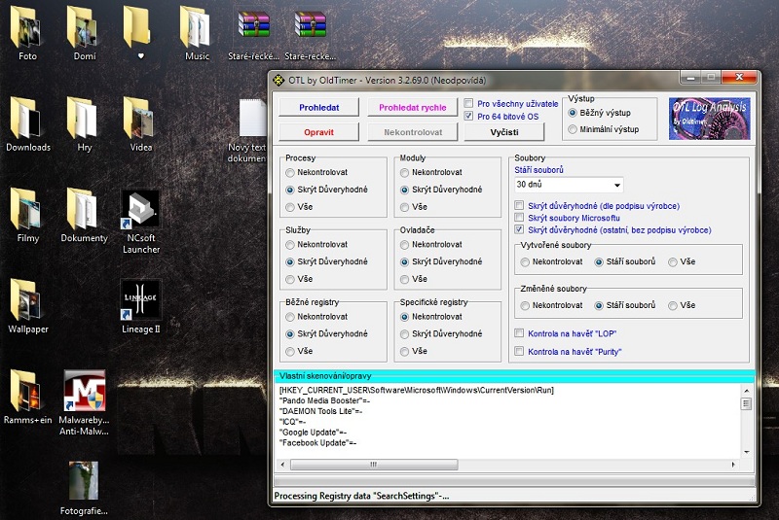Click the "Facebook Update" line
This screenshot has height=520, width=779.
coord(317,442)
